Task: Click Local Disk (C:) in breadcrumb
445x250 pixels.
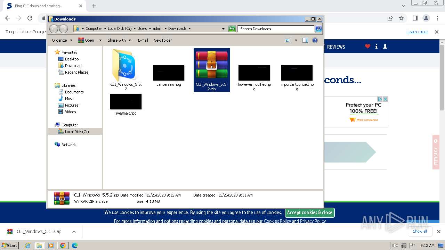Action: pyautogui.click(x=120, y=28)
